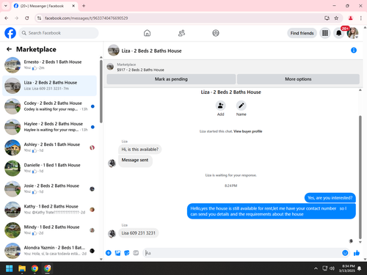Choose a GIF icon in composer
367x275 pixels.
(136, 253)
